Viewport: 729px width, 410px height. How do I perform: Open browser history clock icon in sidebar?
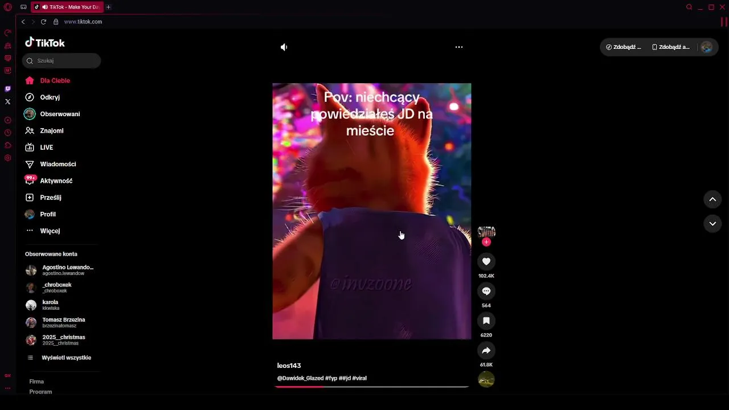pyautogui.click(x=8, y=133)
